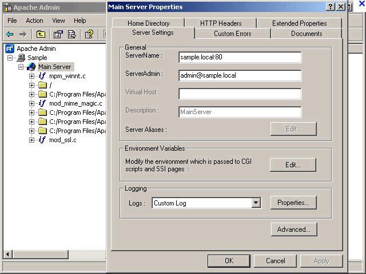Switch to the Home Directory tab
This screenshot has width=366, height=274.
click(x=149, y=23)
